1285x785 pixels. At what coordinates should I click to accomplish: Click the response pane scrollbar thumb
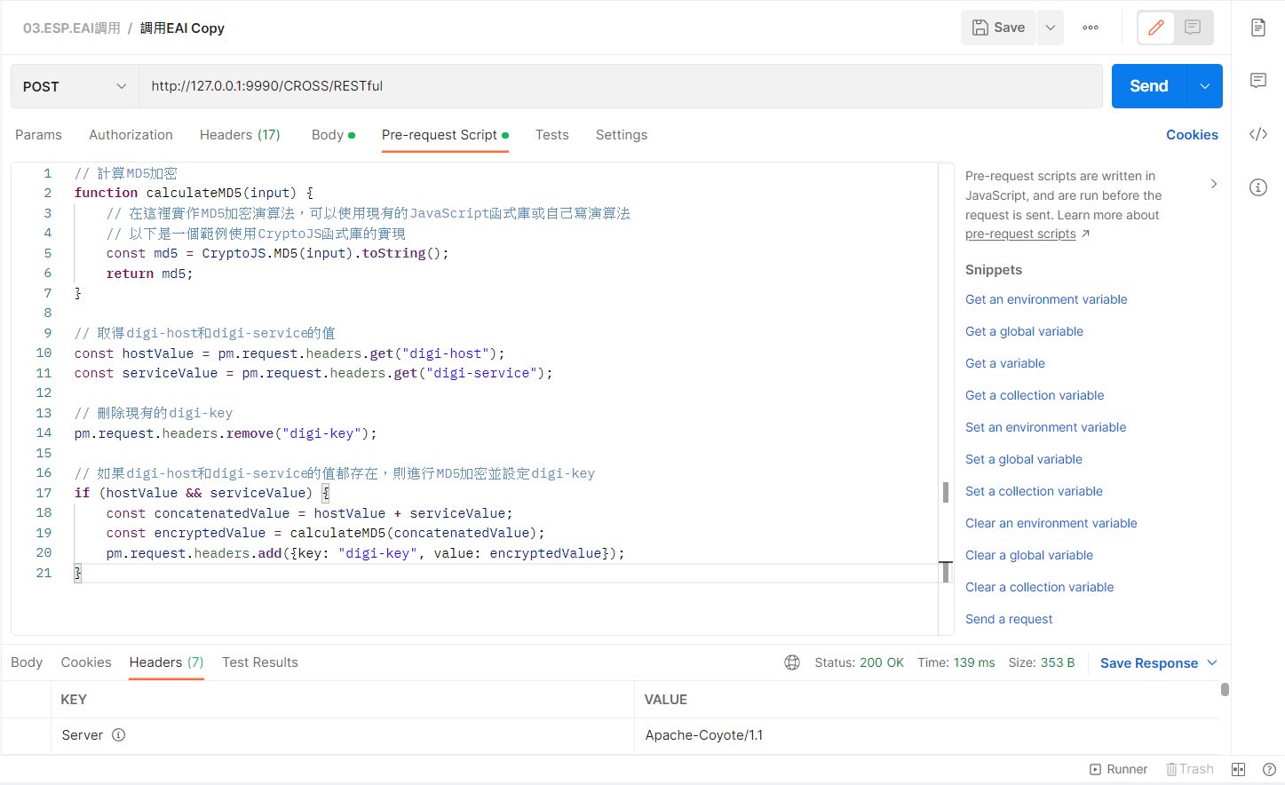tap(1225, 689)
